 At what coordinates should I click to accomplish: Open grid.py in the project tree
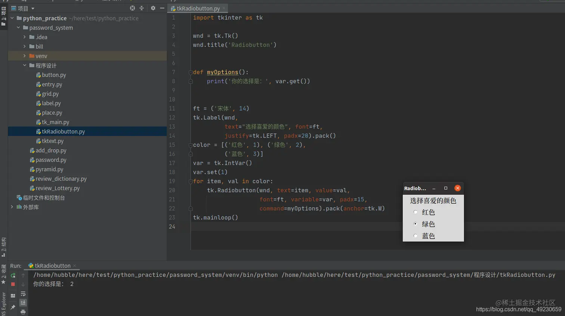click(x=50, y=94)
